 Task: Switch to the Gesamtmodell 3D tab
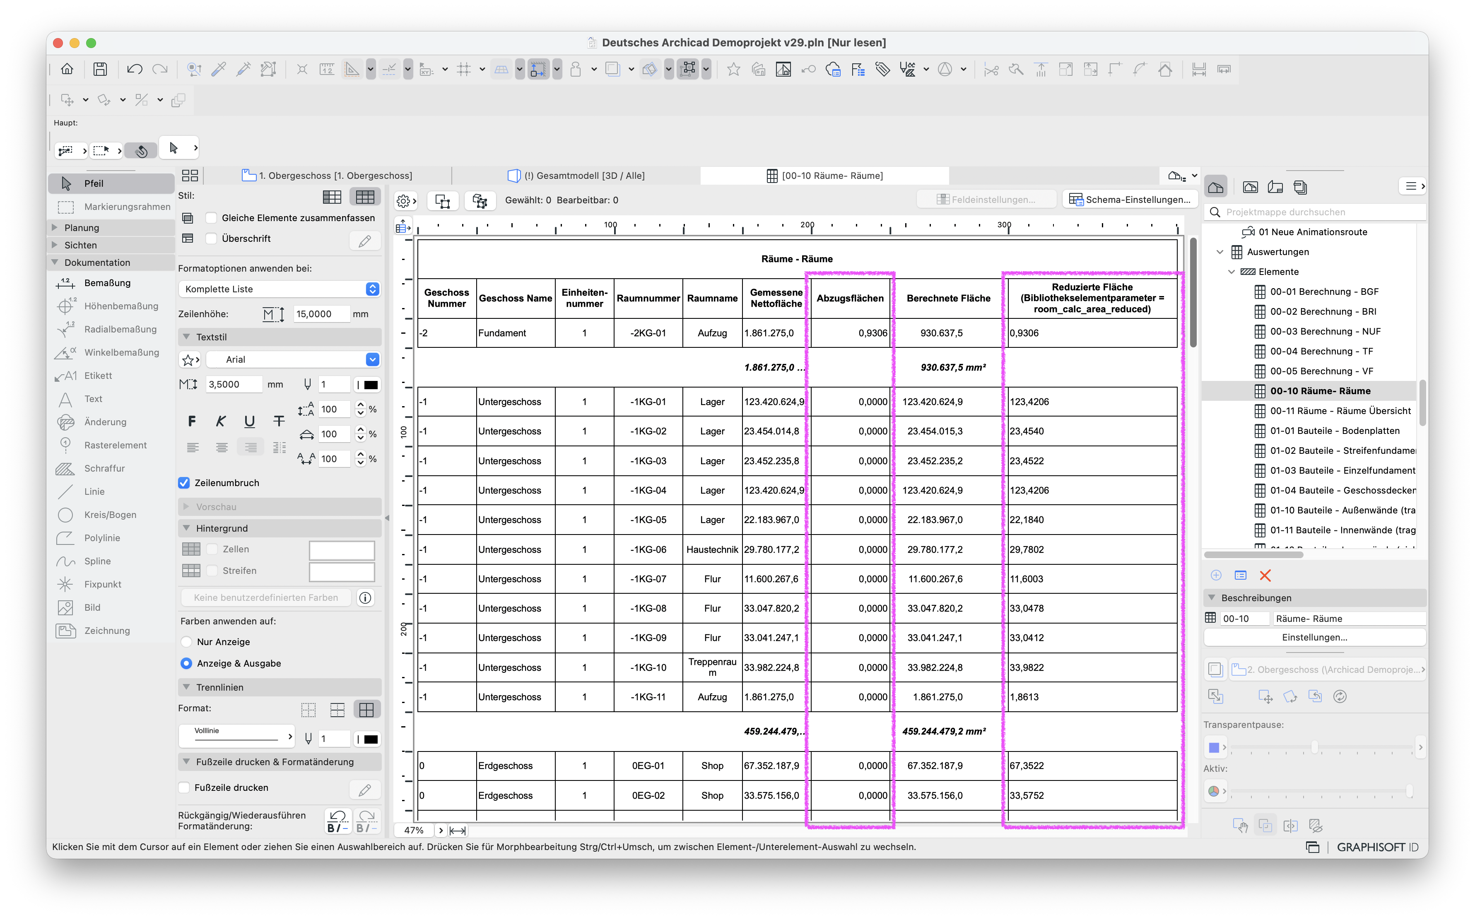click(x=576, y=176)
